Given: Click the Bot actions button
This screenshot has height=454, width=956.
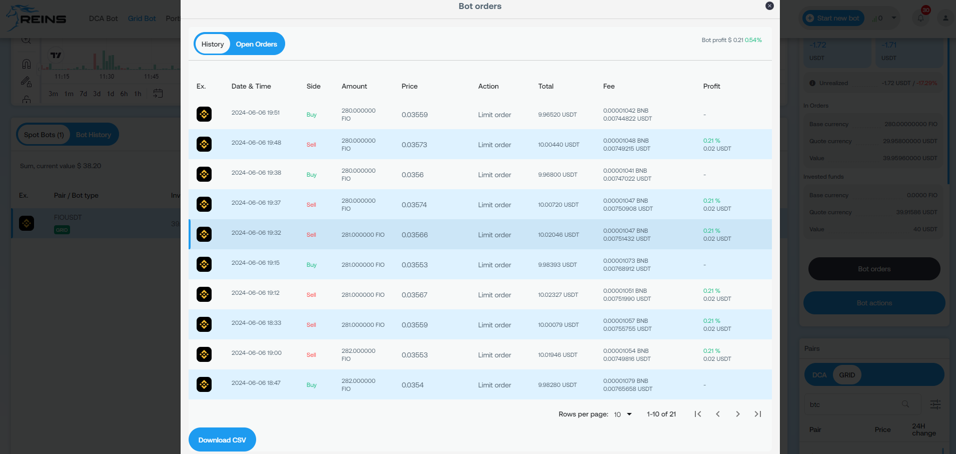Looking at the screenshot, I should point(874,303).
